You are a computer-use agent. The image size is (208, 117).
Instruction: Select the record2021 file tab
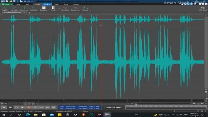(12, 13)
